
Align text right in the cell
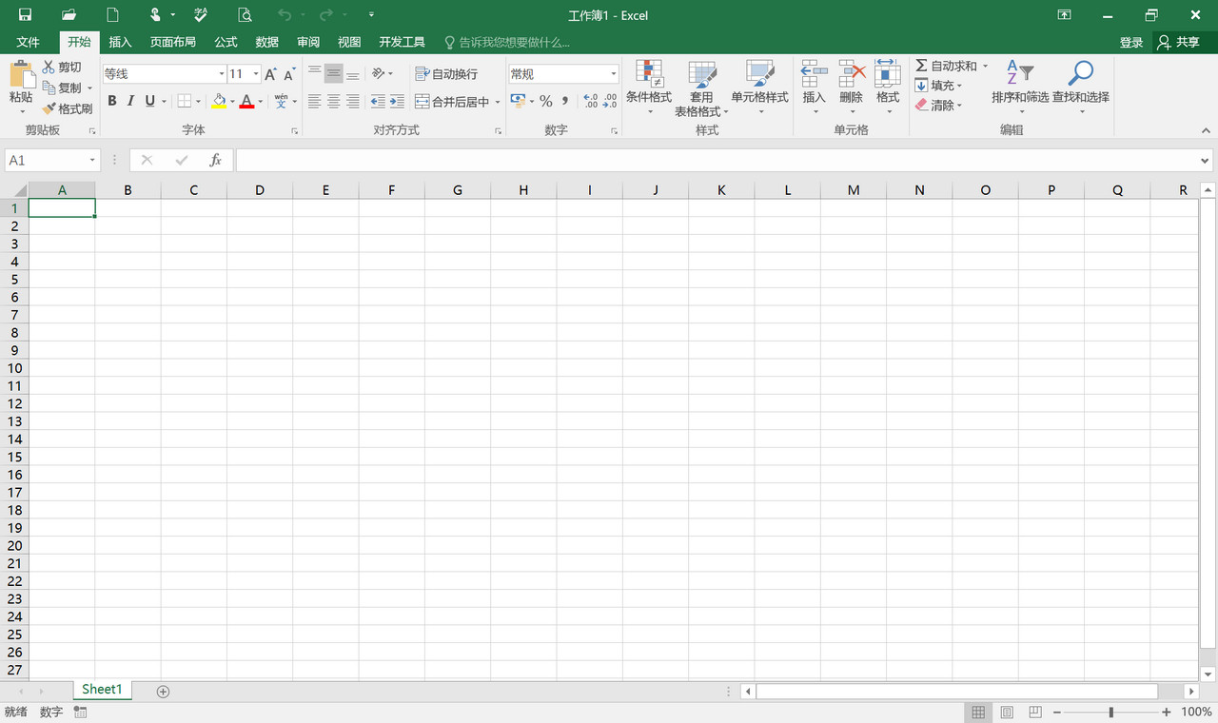pyautogui.click(x=353, y=101)
